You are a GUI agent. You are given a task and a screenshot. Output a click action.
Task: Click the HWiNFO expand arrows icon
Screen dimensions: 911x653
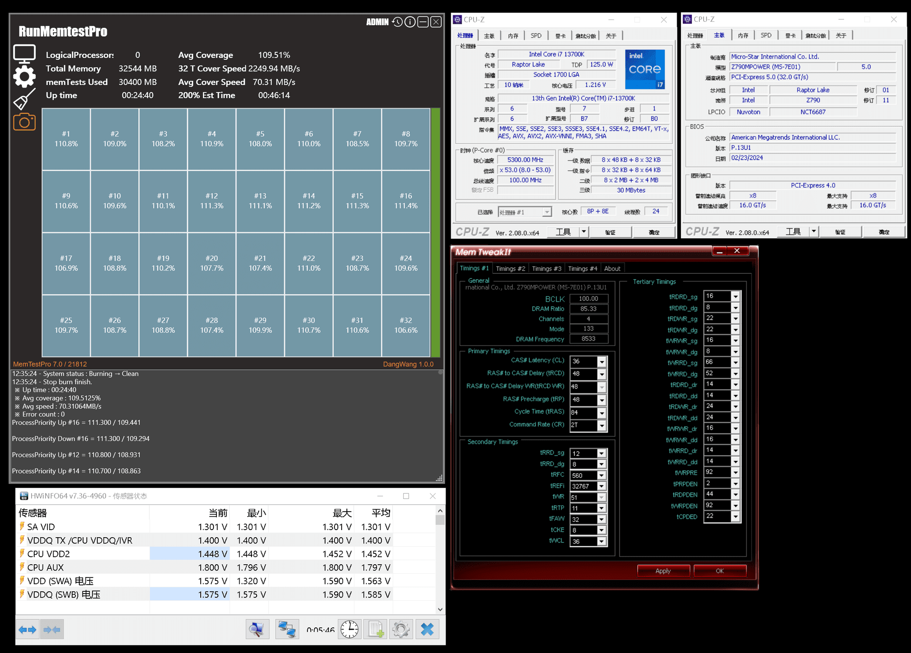(28, 630)
